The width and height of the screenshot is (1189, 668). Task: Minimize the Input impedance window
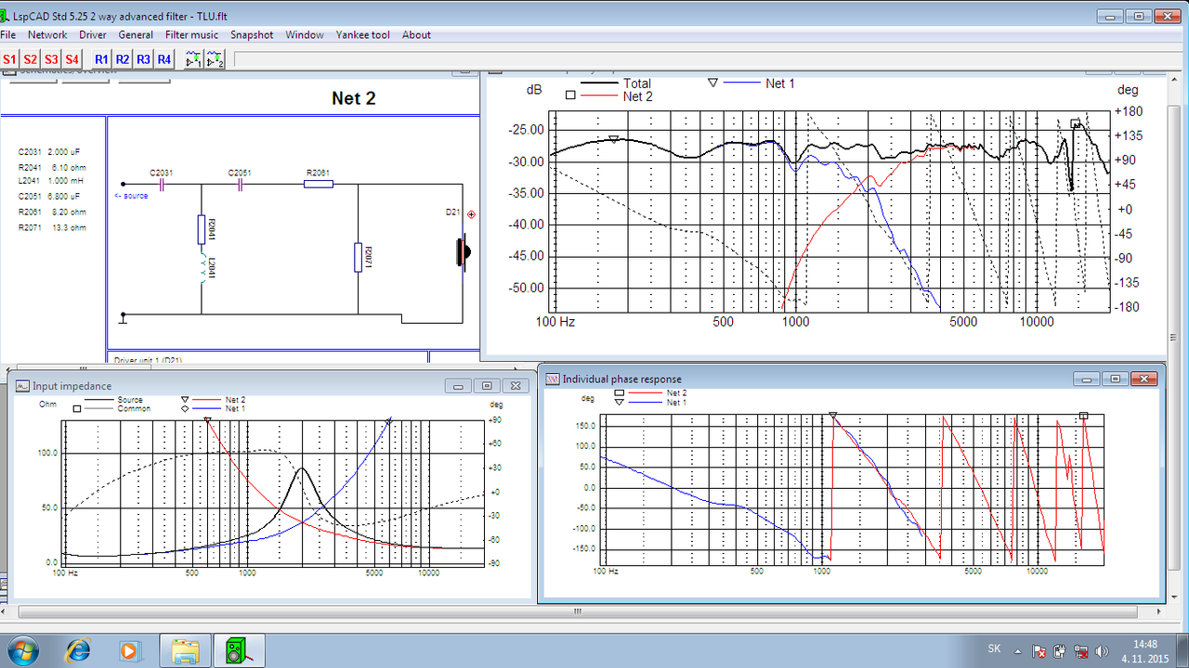click(x=456, y=386)
